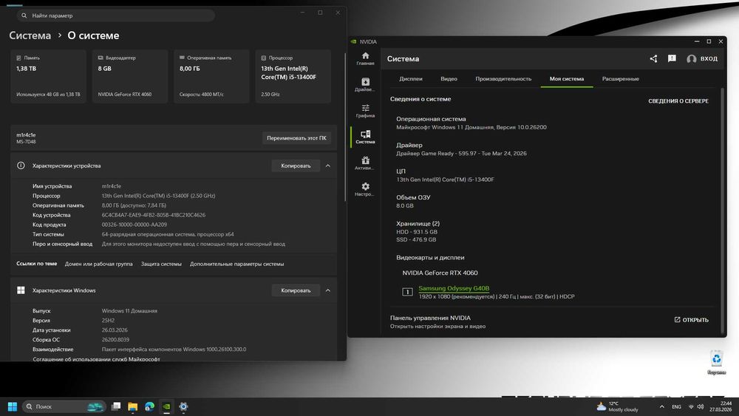Click the weather widget on taskbar

[x=617, y=406]
